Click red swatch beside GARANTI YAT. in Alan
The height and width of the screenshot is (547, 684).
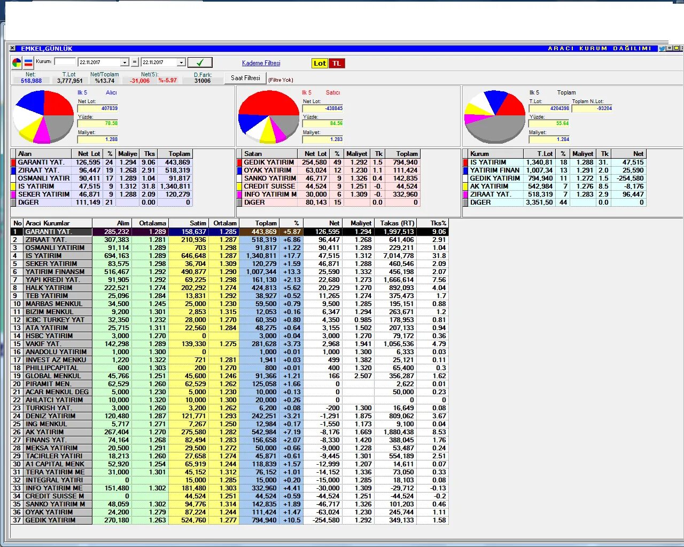(14, 162)
